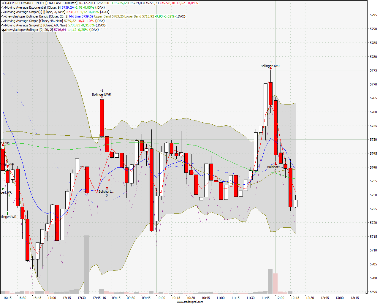
Task: Click the tall gray volume bar at 17:30
Action: 87,264
